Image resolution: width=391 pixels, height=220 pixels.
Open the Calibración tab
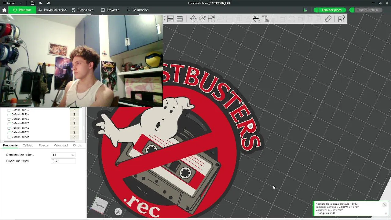coord(138,10)
